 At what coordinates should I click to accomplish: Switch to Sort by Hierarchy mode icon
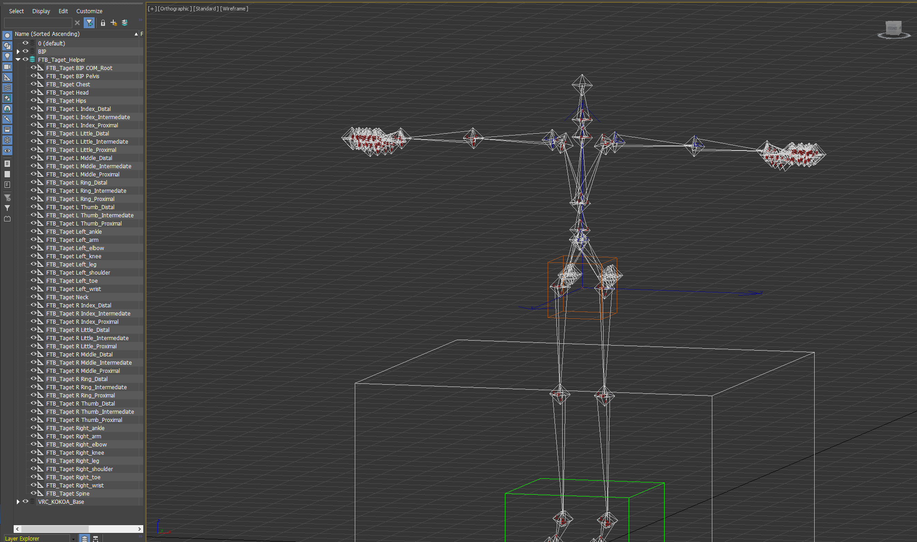point(96,538)
